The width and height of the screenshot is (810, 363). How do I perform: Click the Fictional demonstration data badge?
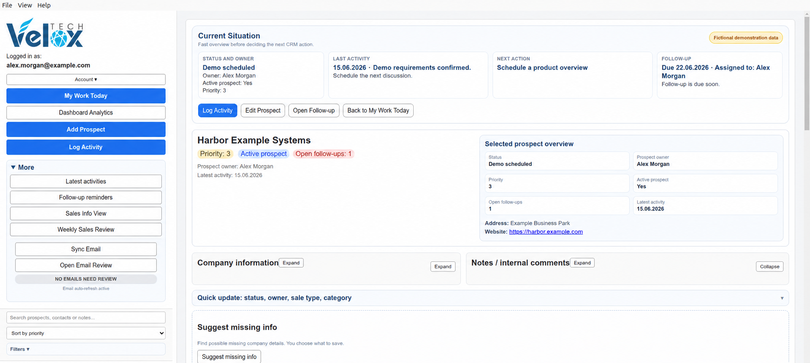(x=746, y=38)
